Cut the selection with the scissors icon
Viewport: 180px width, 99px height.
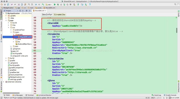click(19, 5)
